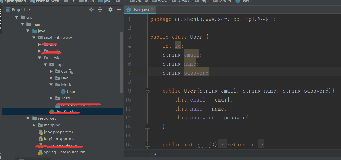Click 'getId' method name on line 15

(204, 145)
